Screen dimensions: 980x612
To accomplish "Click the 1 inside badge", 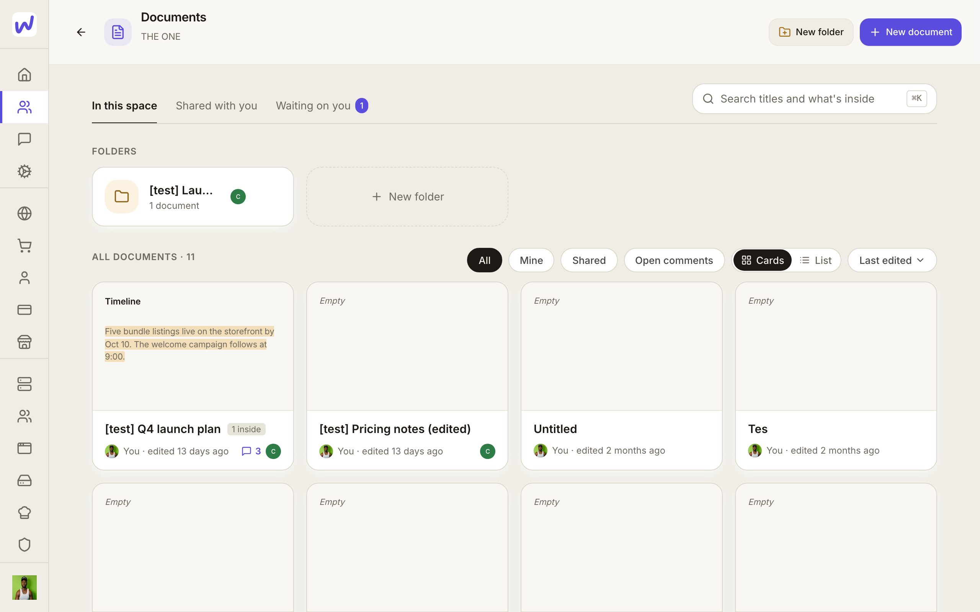I will pos(246,429).
